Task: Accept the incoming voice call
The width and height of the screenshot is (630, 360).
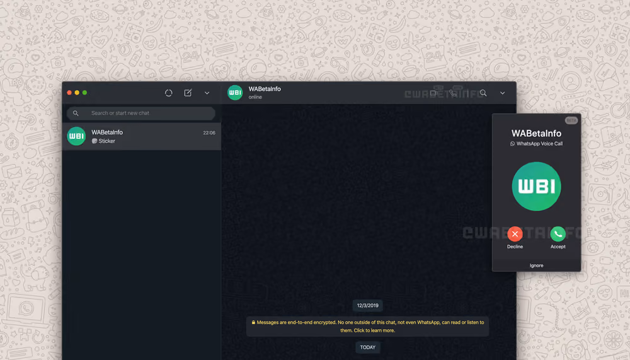Action: click(x=558, y=234)
